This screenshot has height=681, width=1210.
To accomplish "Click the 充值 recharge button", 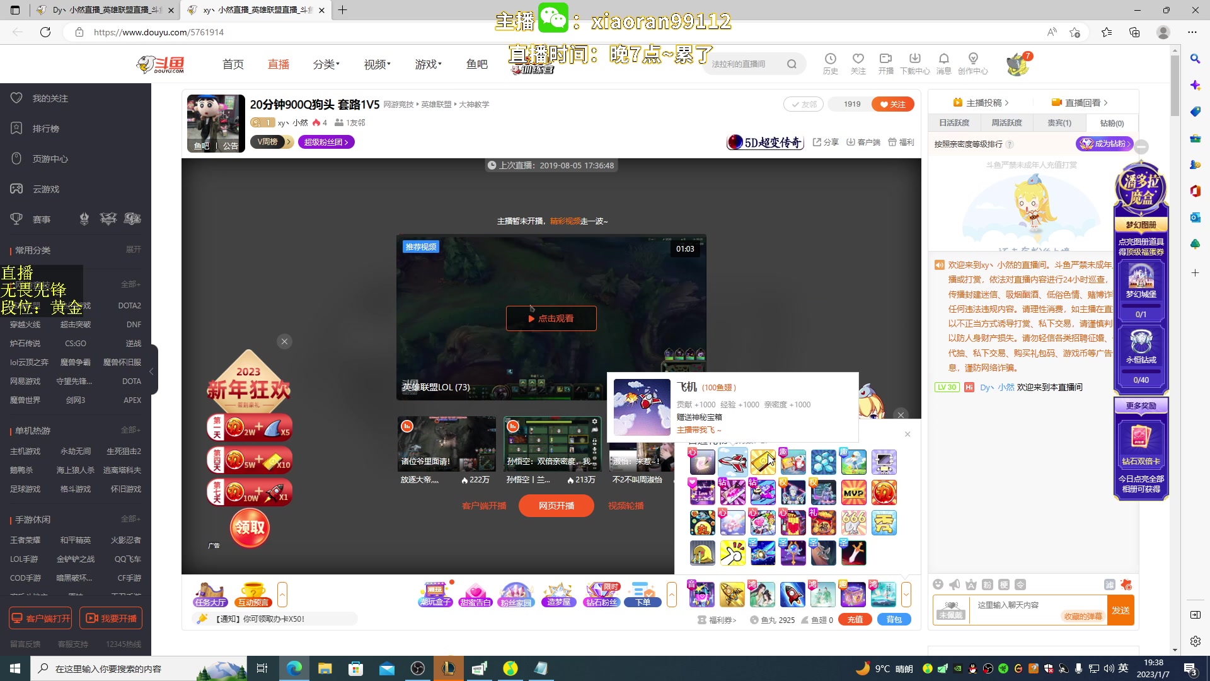I will coord(855,620).
